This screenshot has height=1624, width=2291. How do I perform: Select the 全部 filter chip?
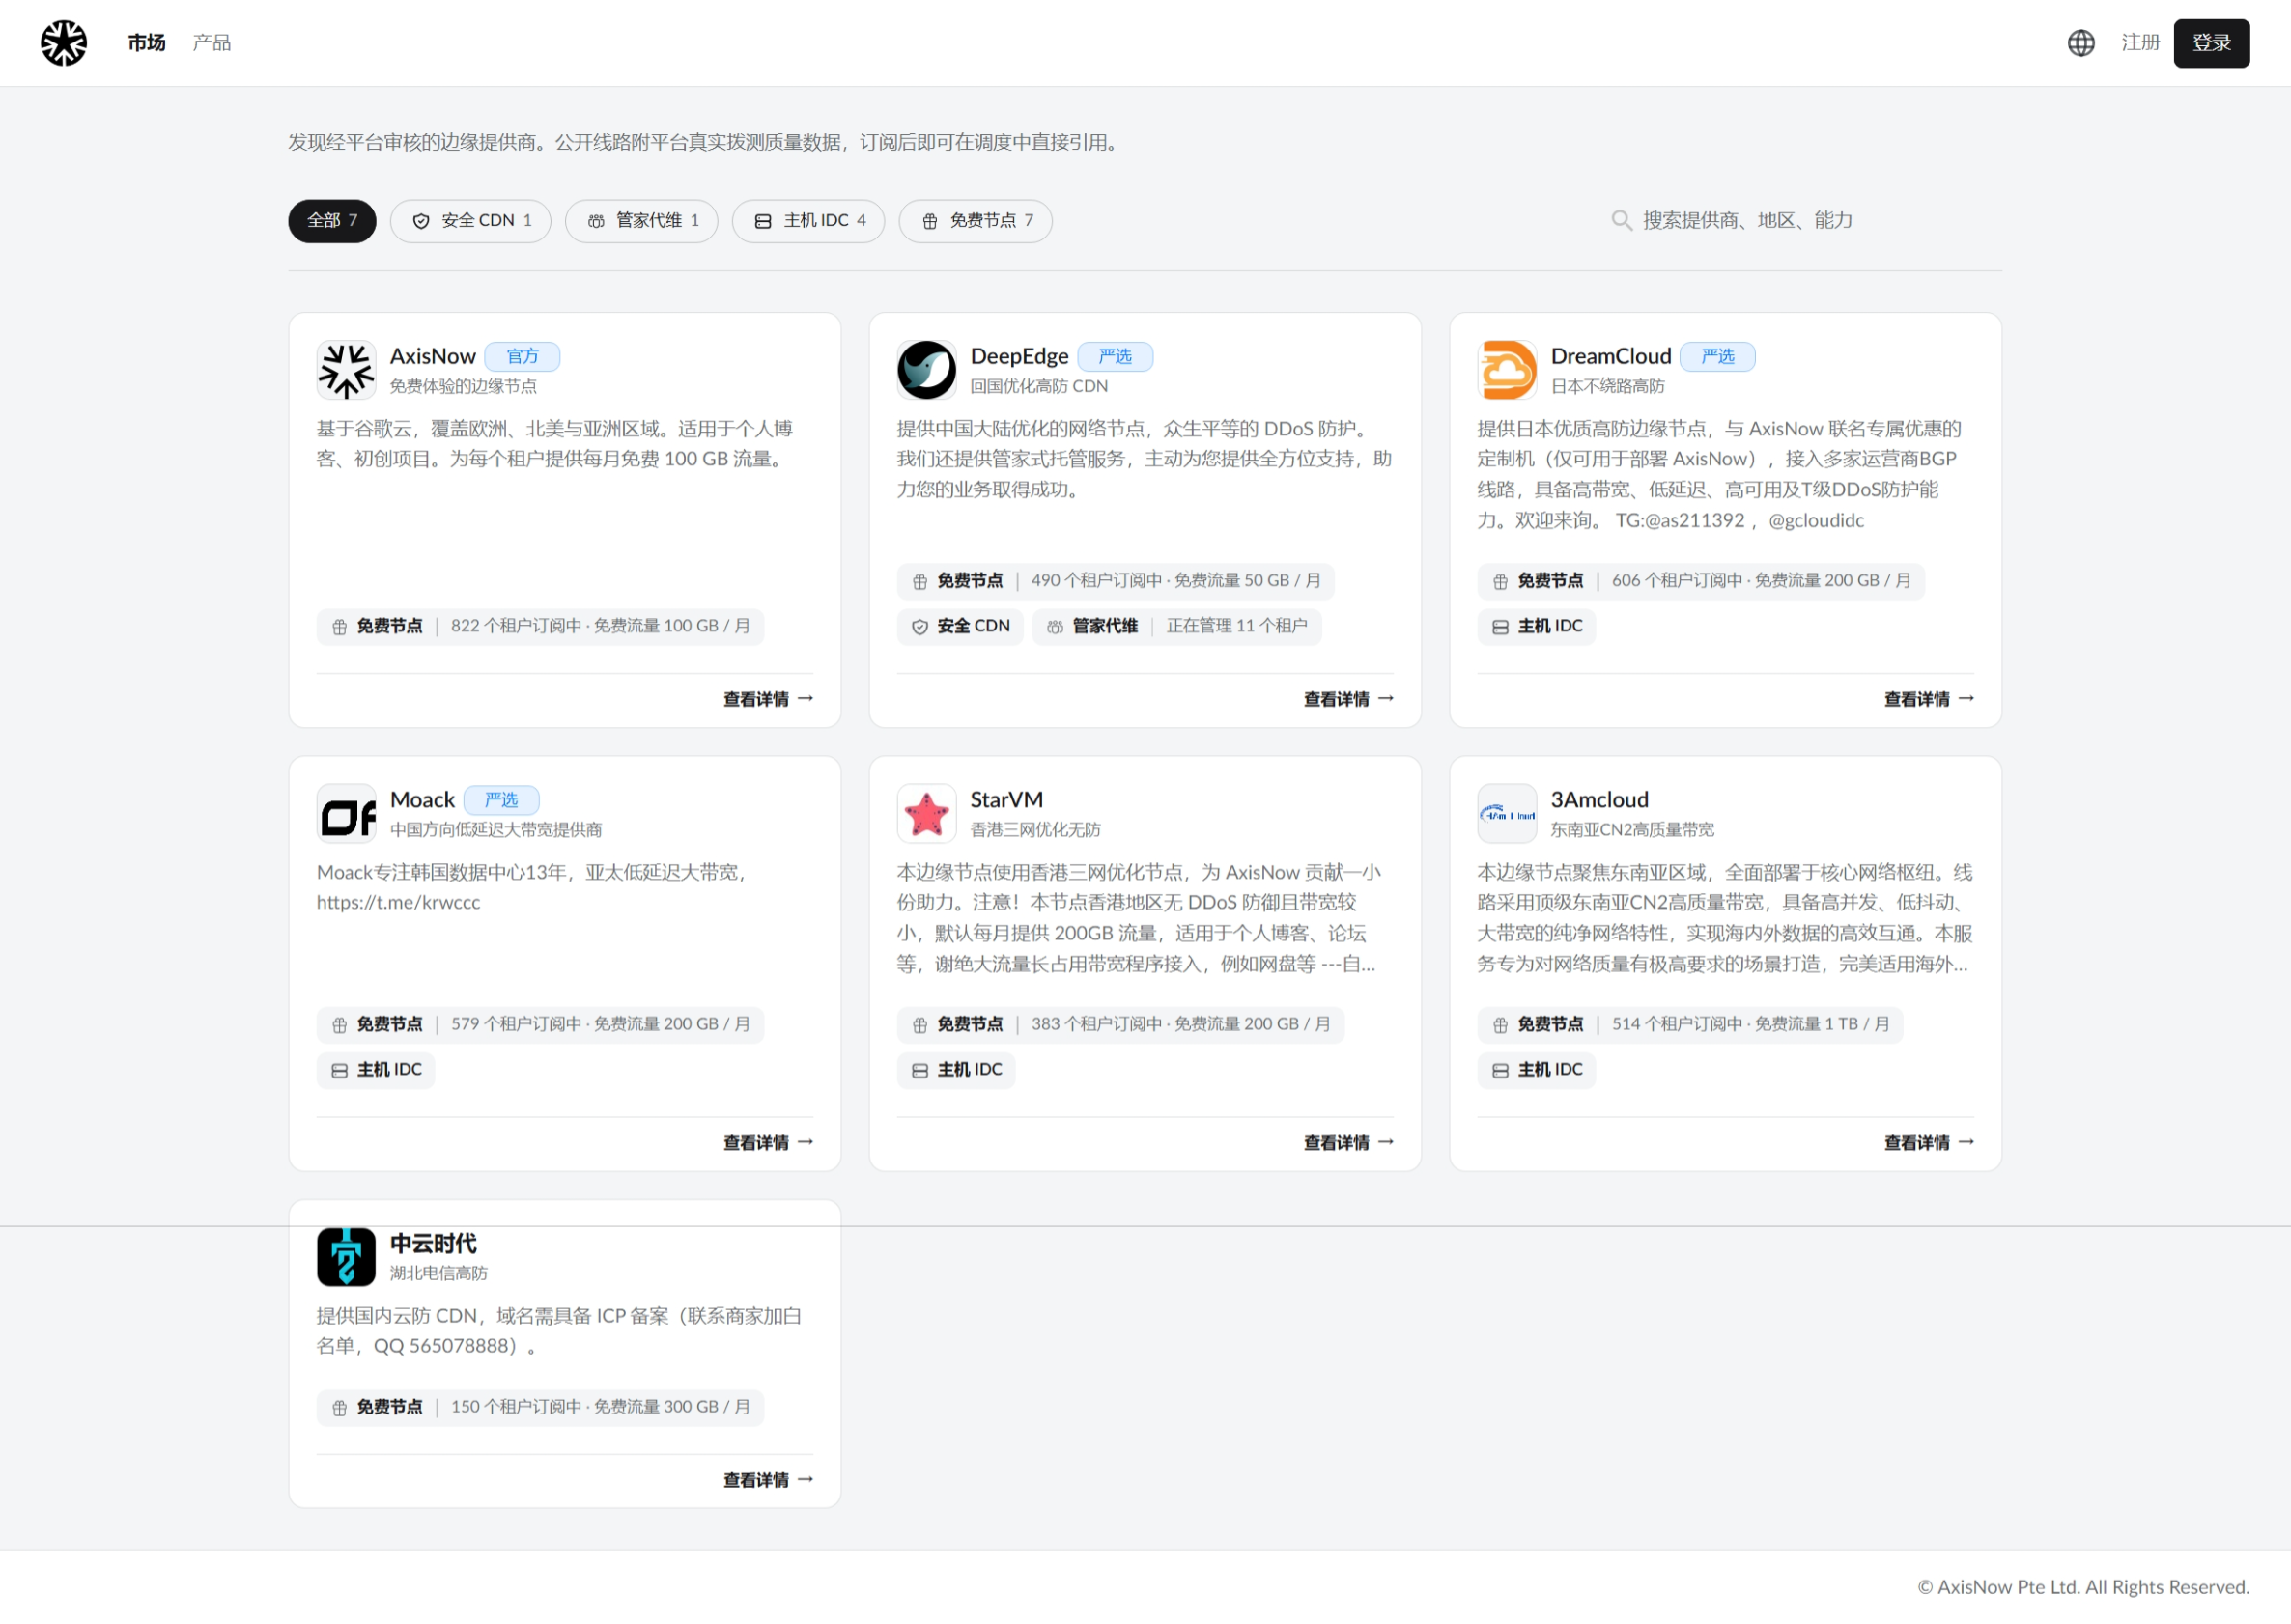coord(332,221)
